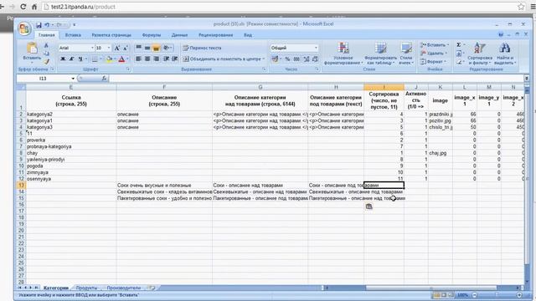Cut selection with the scissors icon
The width and height of the screenshot is (536, 301).
[47, 45]
